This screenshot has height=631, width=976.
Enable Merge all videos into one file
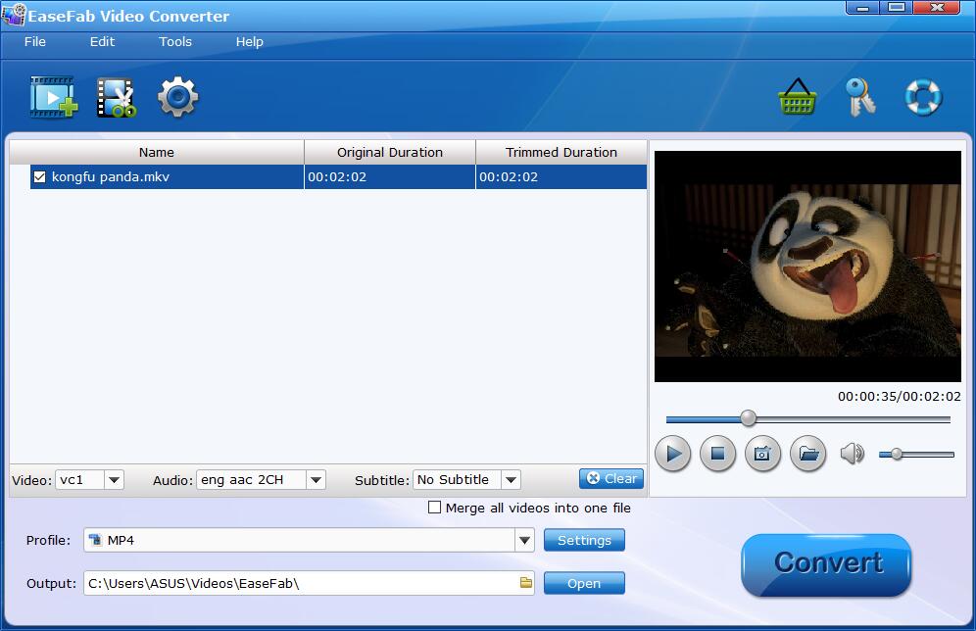pyautogui.click(x=434, y=508)
